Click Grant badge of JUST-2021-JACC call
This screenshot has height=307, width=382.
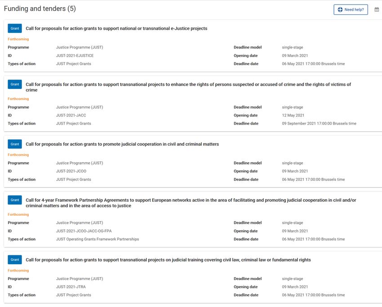(15, 85)
